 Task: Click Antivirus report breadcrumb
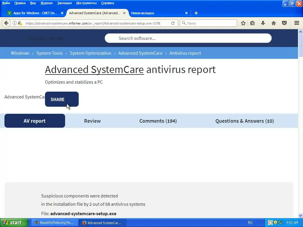coord(185,53)
